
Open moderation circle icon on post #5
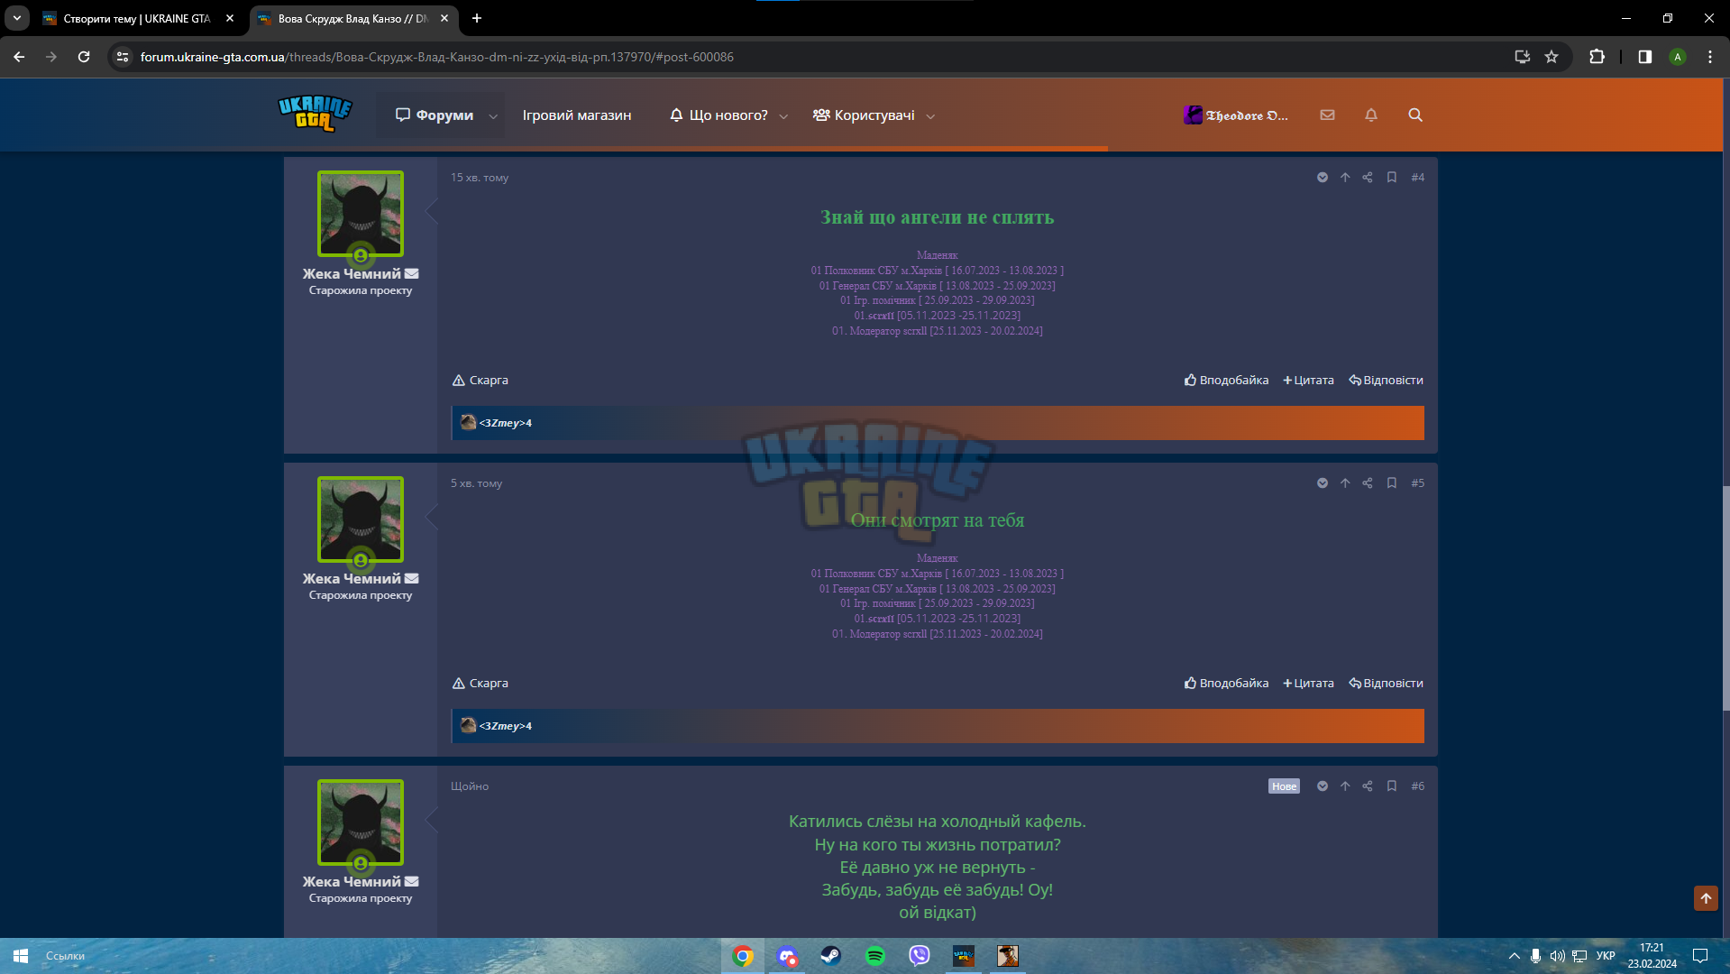(1323, 483)
